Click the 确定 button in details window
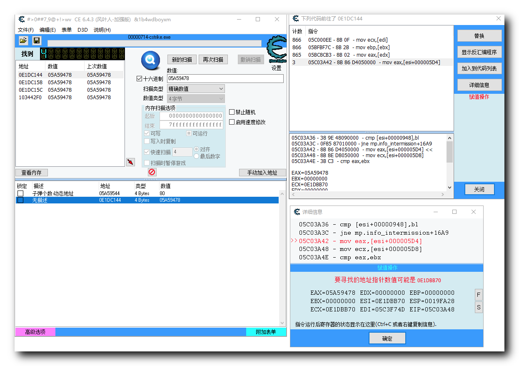Viewport: 519px width, 366px height. (x=387, y=338)
